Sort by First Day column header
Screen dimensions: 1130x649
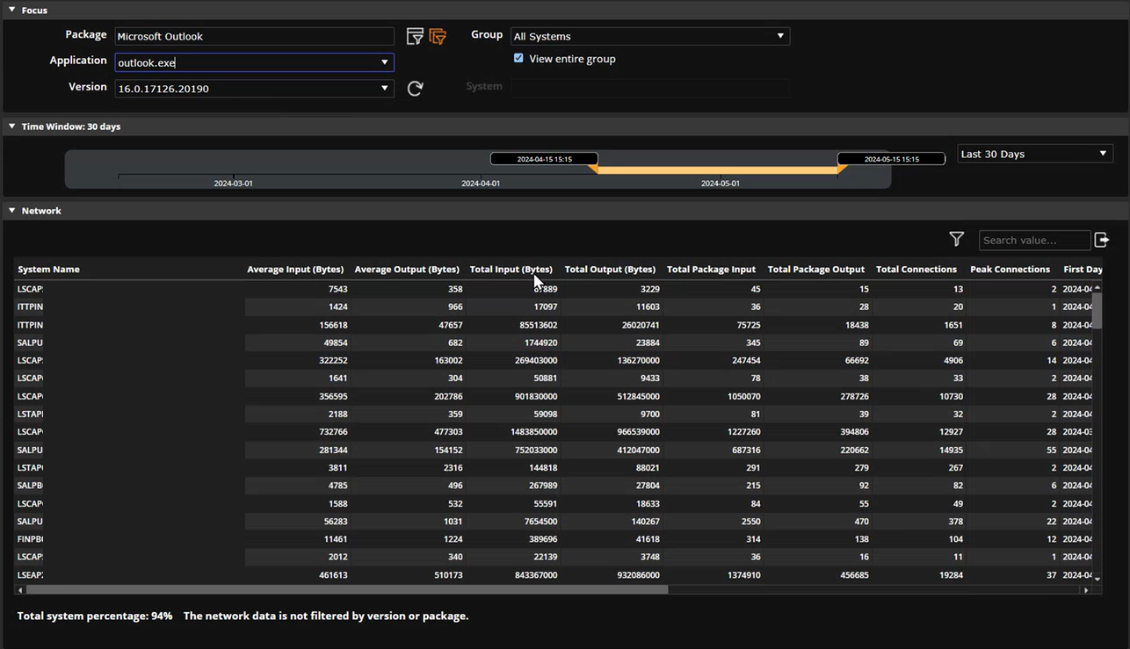click(1083, 270)
